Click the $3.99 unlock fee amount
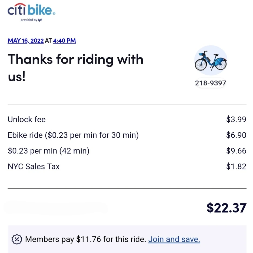253x253 pixels. [x=236, y=119]
